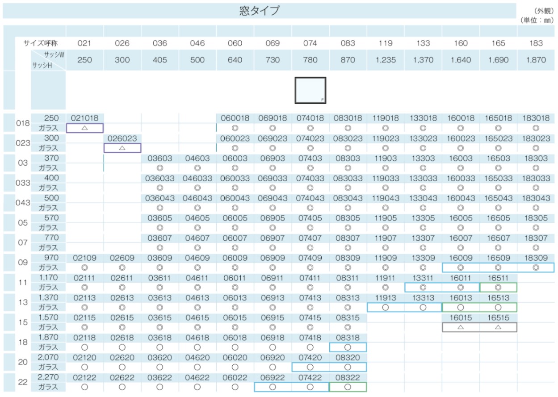558x397 pixels.
Task: Select size designation column 119
Action: pyautogui.click(x=386, y=43)
